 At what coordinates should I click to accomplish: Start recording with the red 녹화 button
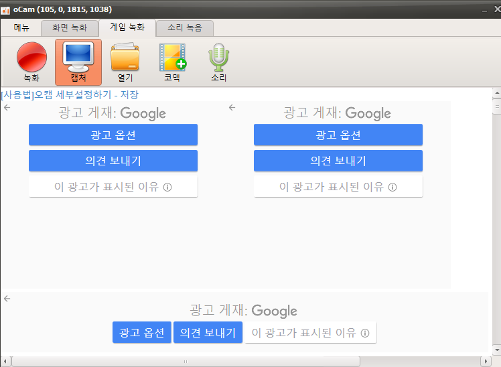[x=31, y=62]
